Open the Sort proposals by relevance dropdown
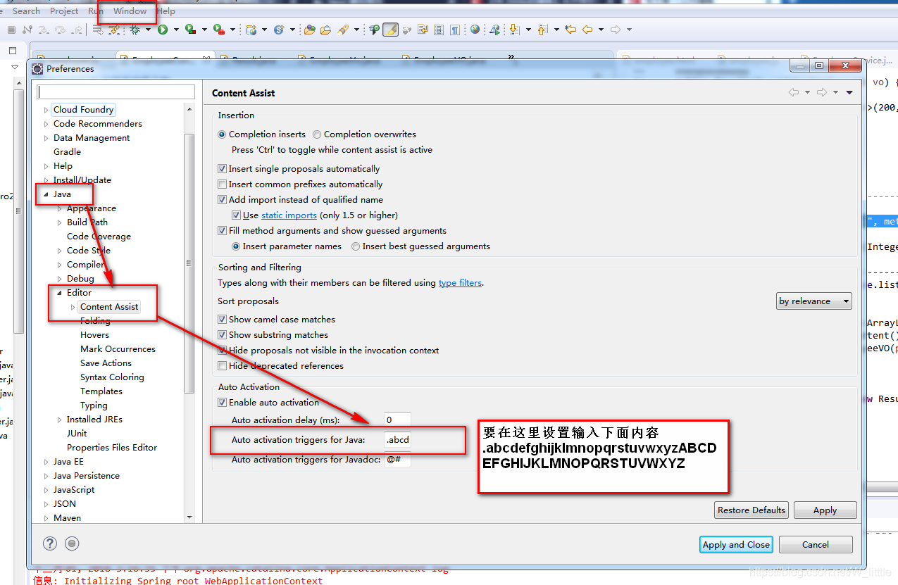 pyautogui.click(x=814, y=301)
